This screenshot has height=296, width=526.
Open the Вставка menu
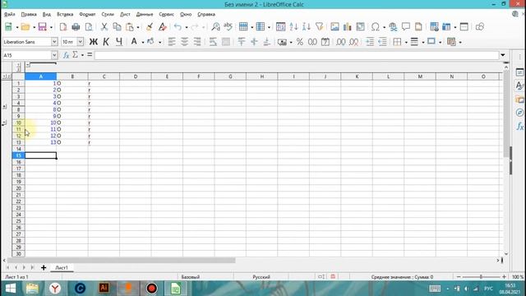click(65, 15)
